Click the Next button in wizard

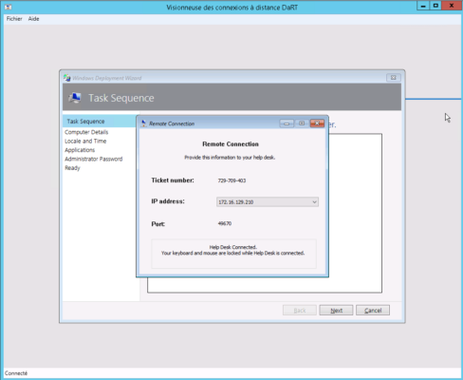[336, 311]
